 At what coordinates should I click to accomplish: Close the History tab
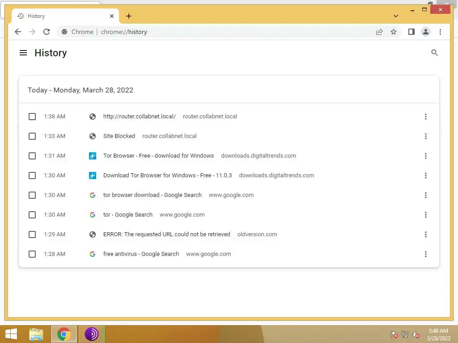[x=111, y=16]
